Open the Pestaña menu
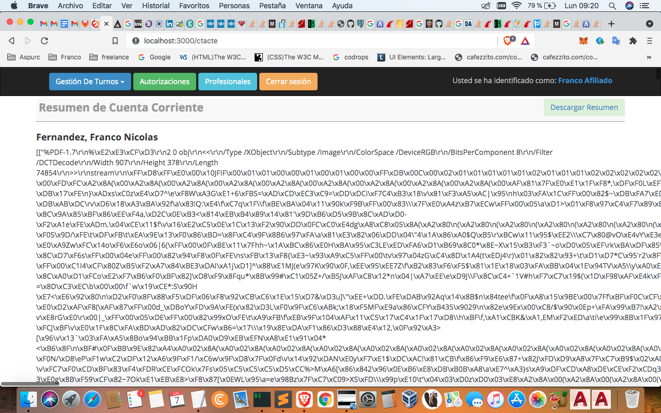This screenshot has width=661, height=413. (273, 6)
